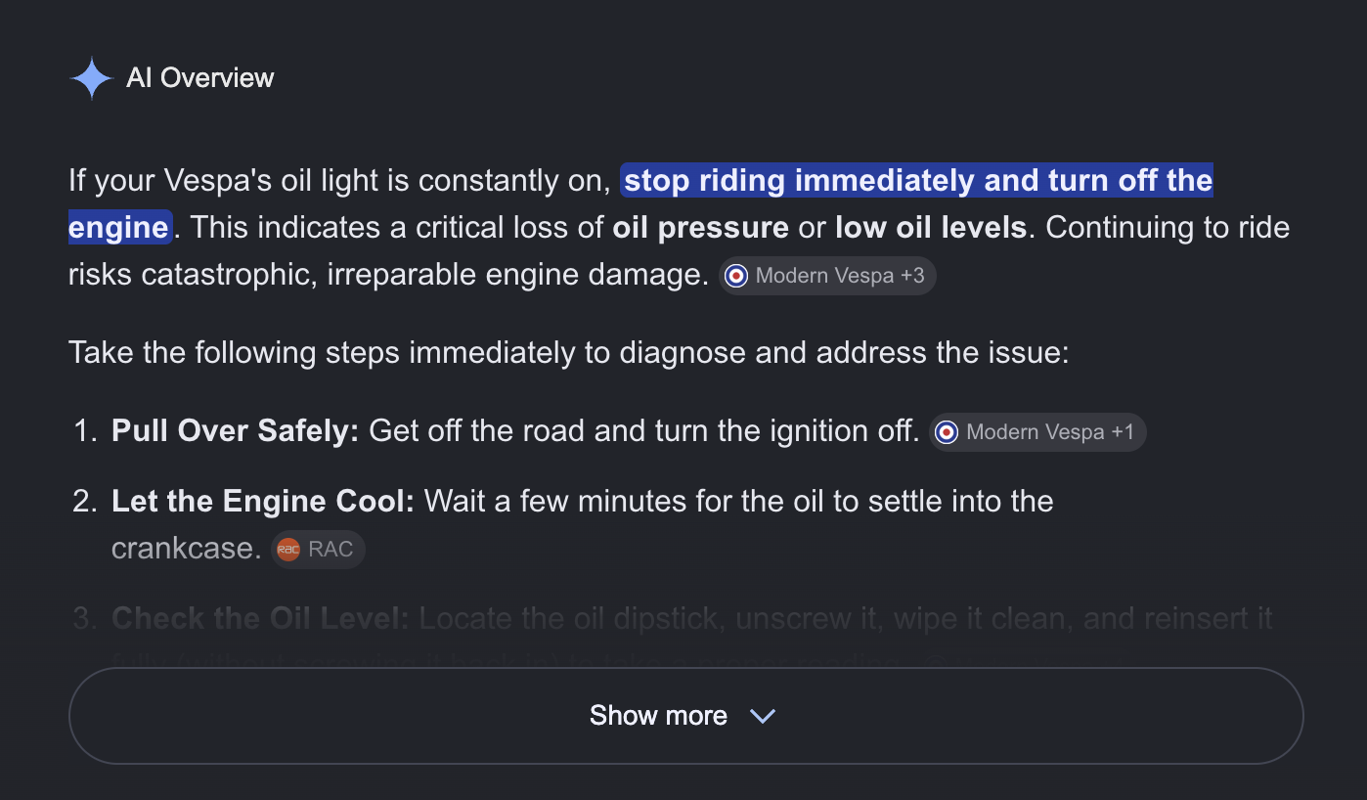
Task: Click the orange RAC logo icon
Action: (x=288, y=550)
